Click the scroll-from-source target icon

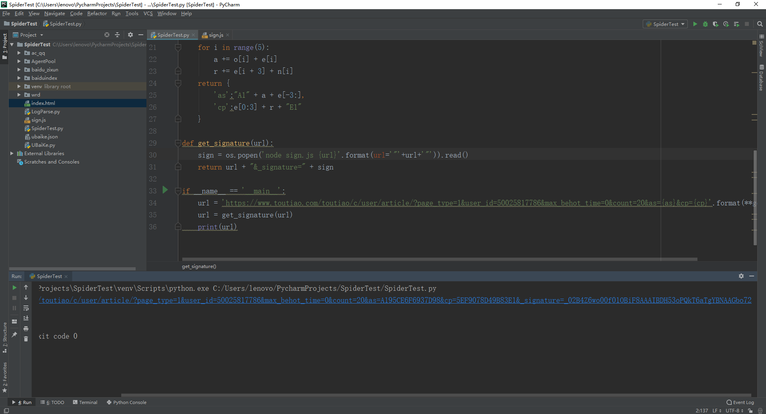[107, 35]
